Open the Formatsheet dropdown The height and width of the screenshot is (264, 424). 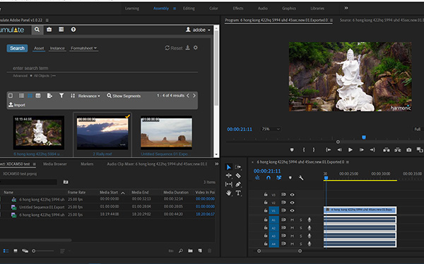click(83, 48)
